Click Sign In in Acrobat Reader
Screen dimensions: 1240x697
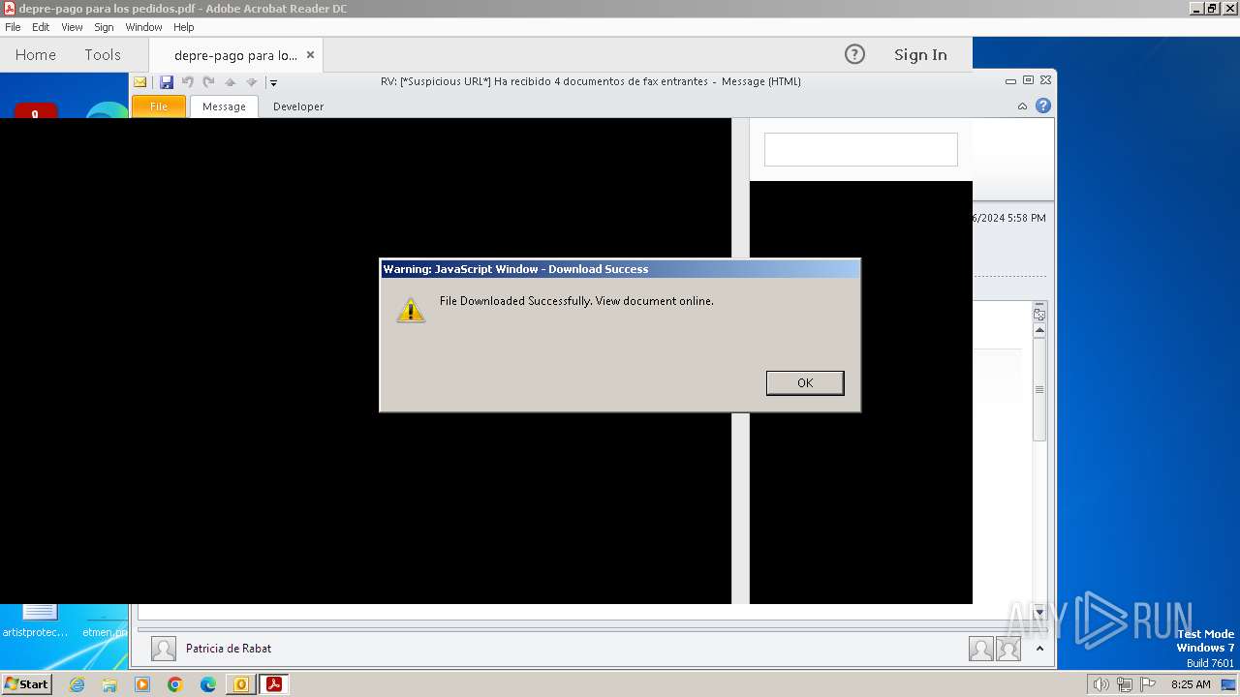(x=920, y=55)
